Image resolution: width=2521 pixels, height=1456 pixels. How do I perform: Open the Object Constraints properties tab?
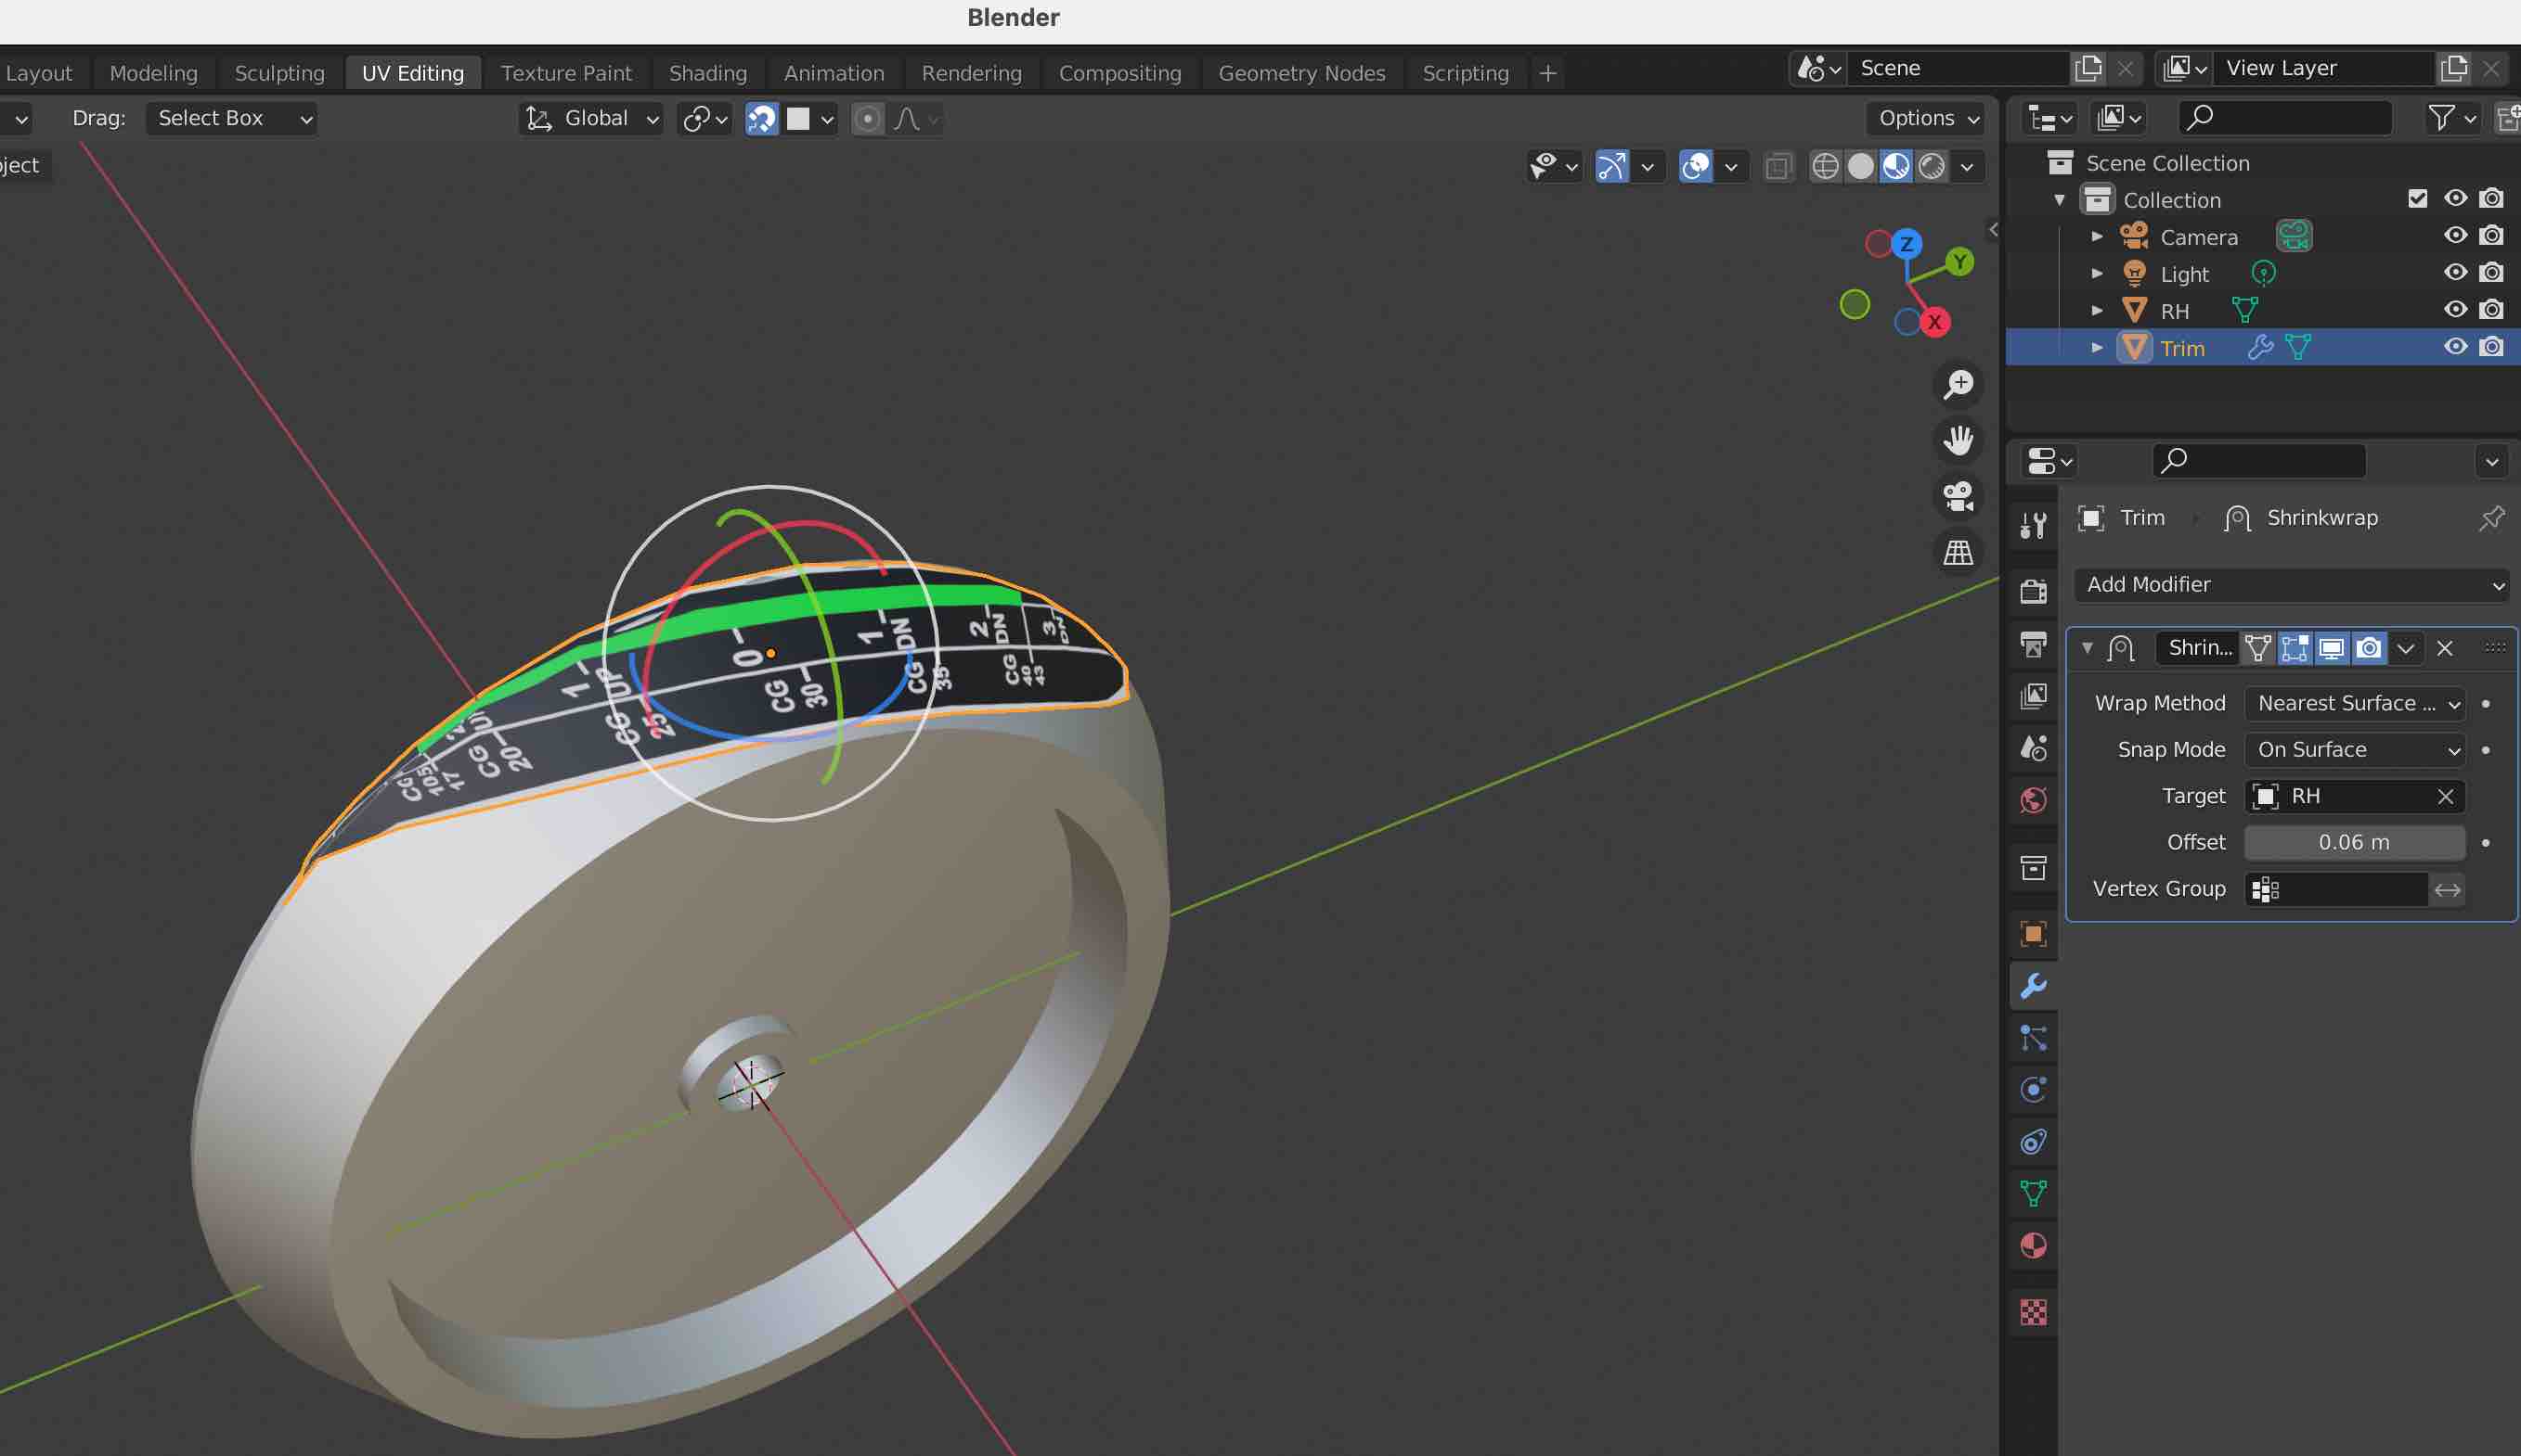pos(2032,1142)
